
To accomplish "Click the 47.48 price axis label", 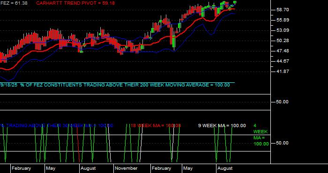I will pos(283,51).
